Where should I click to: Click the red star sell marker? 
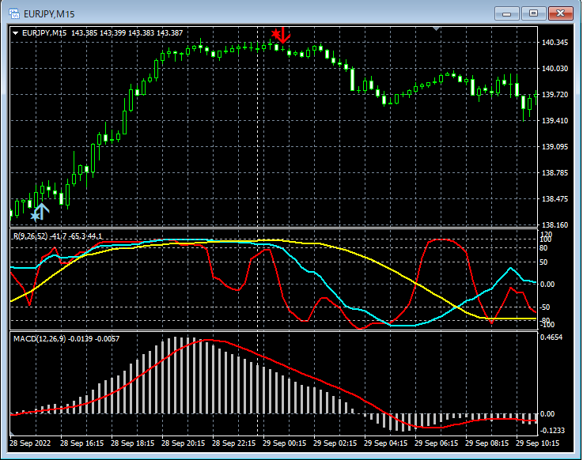tap(275, 34)
